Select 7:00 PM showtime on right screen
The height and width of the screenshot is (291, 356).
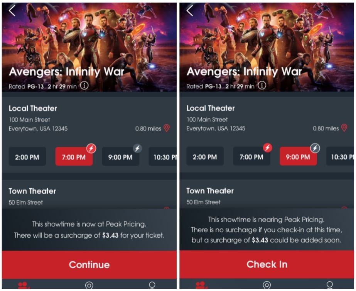(x=251, y=156)
